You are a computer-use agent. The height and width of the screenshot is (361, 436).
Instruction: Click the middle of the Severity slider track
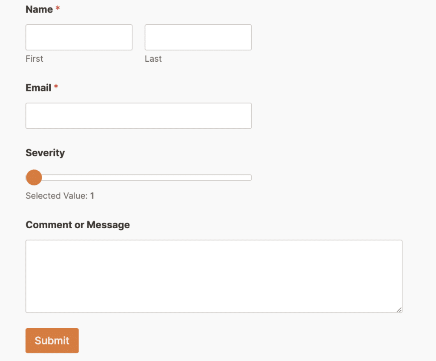click(x=138, y=178)
